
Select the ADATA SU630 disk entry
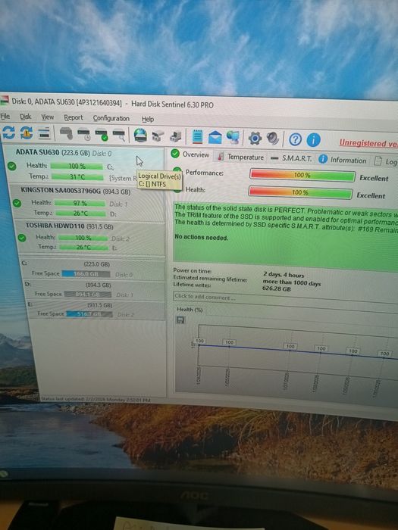(x=83, y=165)
